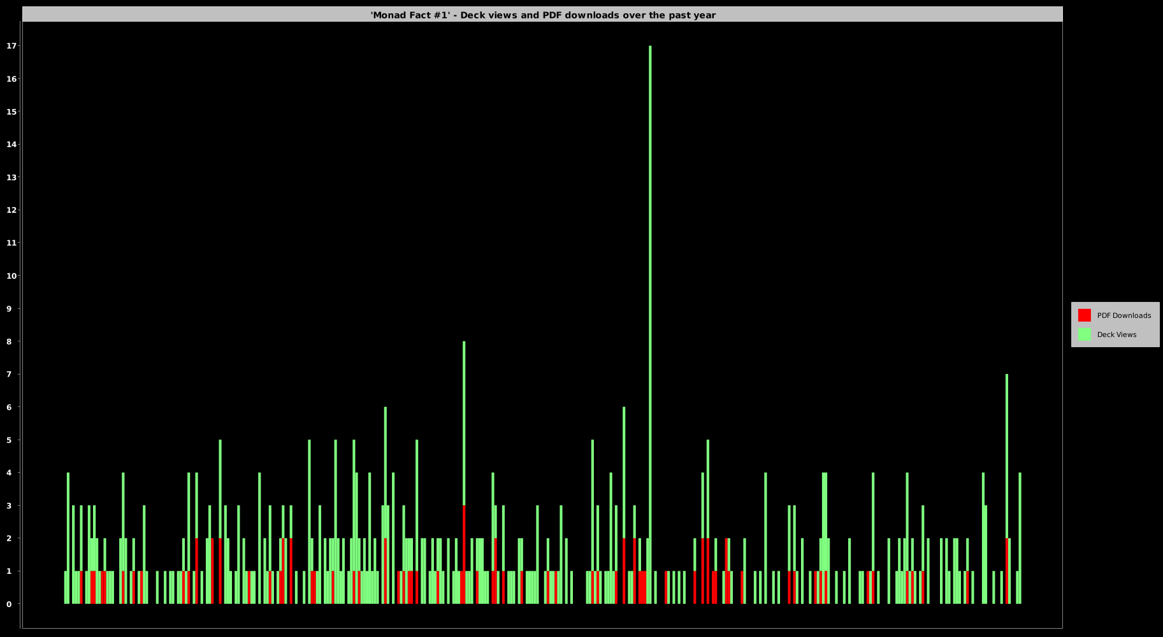The height and width of the screenshot is (637, 1163).
Task: Click the y-axis label 10
Action: tap(11, 276)
